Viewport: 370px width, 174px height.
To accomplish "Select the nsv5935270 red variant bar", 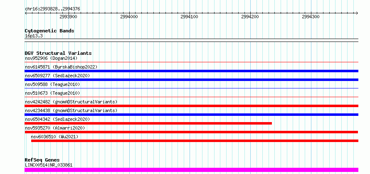I will pos(191,132).
